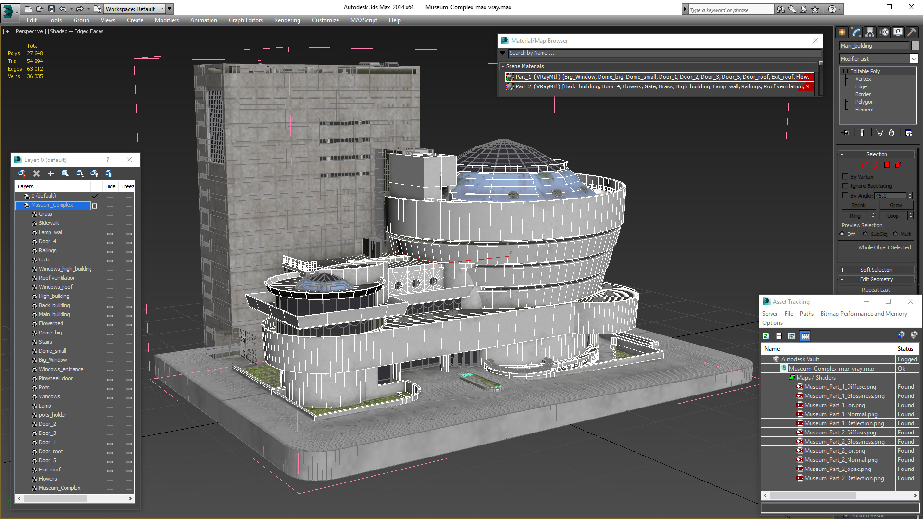This screenshot has width=923, height=519.
Task: Click the Loop selection button
Action: tap(893, 216)
